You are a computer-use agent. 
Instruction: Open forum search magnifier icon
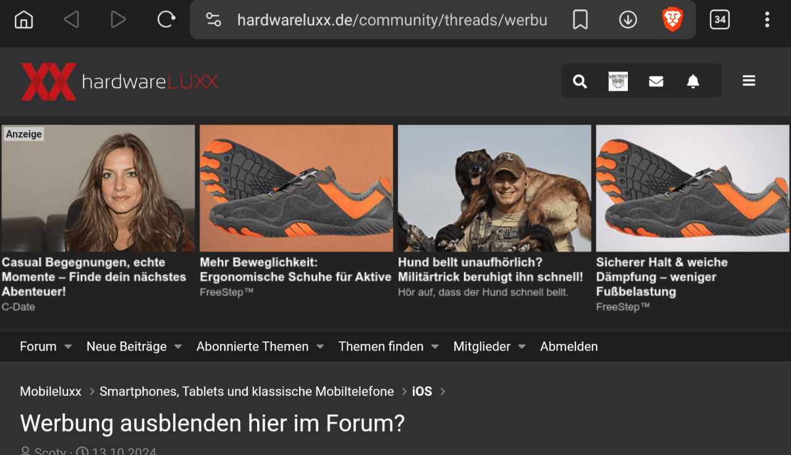pos(580,81)
